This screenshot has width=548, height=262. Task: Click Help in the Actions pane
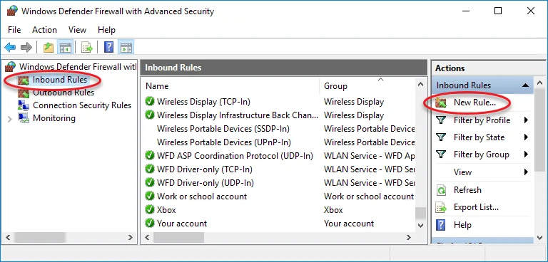tap(462, 225)
